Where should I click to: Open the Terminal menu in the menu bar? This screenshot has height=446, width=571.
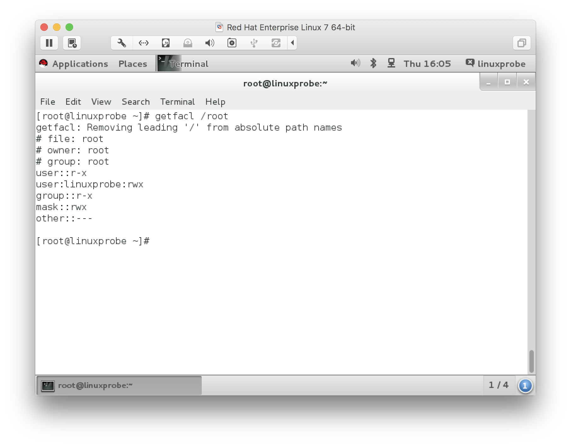pyautogui.click(x=177, y=102)
